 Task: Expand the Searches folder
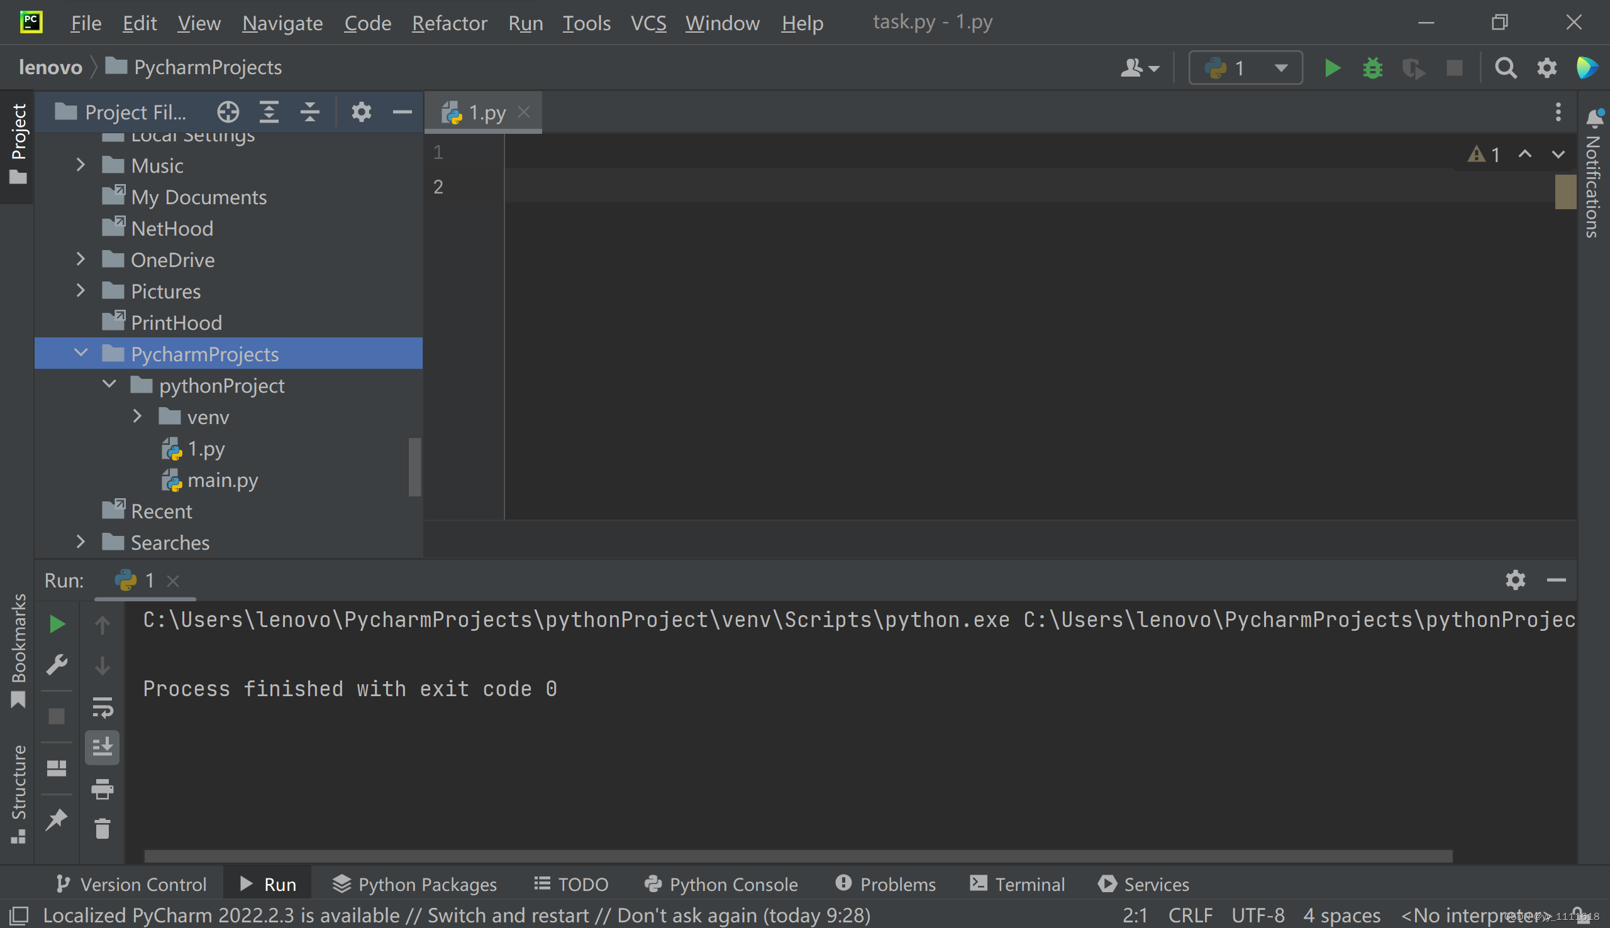pyautogui.click(x=80, y=542)
